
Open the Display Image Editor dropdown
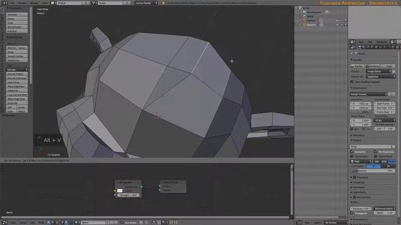(378, 71)
